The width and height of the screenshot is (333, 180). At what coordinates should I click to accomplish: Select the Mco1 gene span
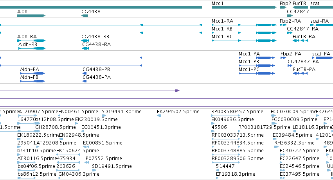click(x=244, y=7)
